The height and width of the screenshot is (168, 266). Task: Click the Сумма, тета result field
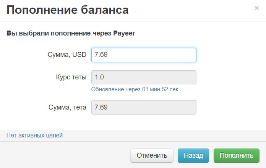[144, 107]
